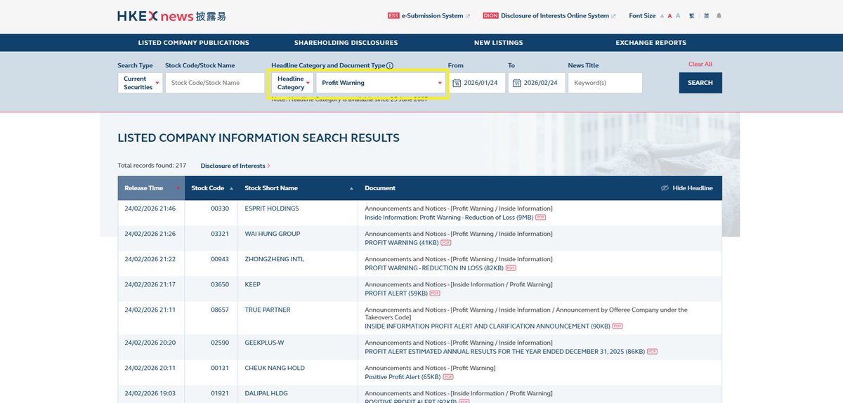
Task: Switch to Traditional Chinese language
Action: [x=692, y=15]
